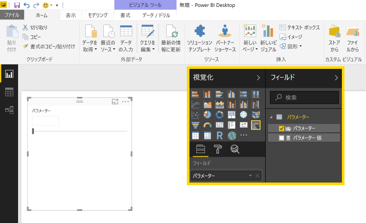366x223 pixels.
Task: Click the slicer value input box
Action: point(45,121)
